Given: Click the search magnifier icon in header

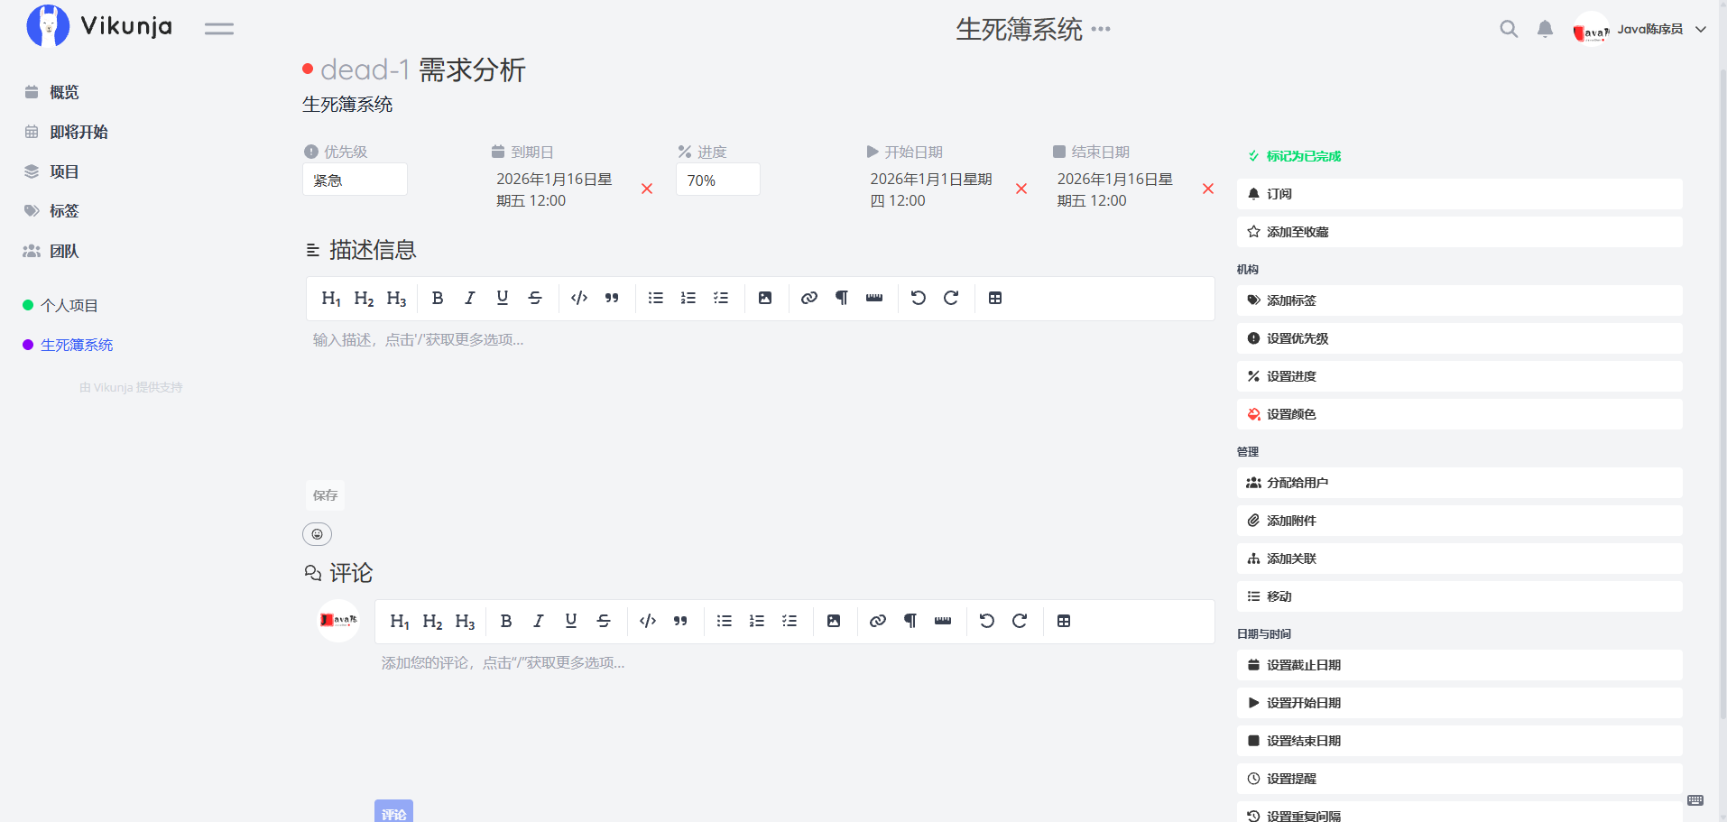Looking at the screenshot, I should click(x=1508, y=29).
